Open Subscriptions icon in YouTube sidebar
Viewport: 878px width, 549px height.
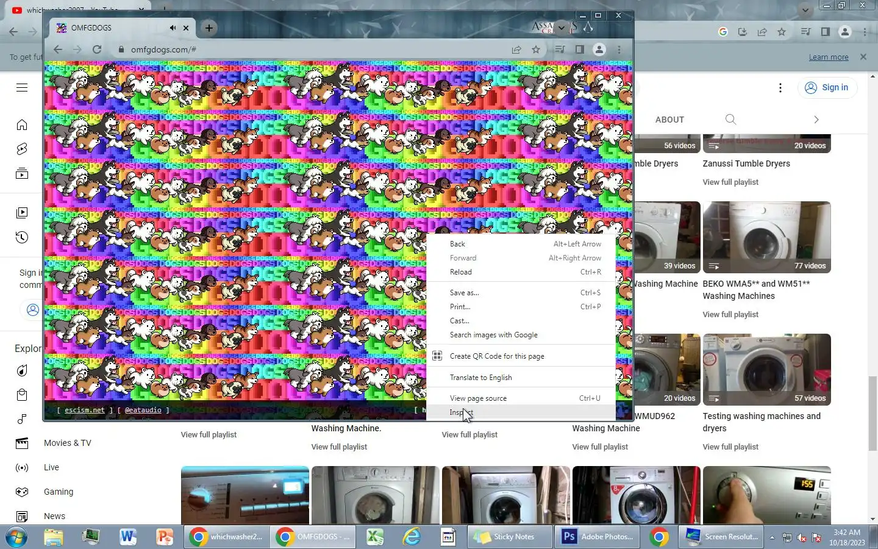22,174
